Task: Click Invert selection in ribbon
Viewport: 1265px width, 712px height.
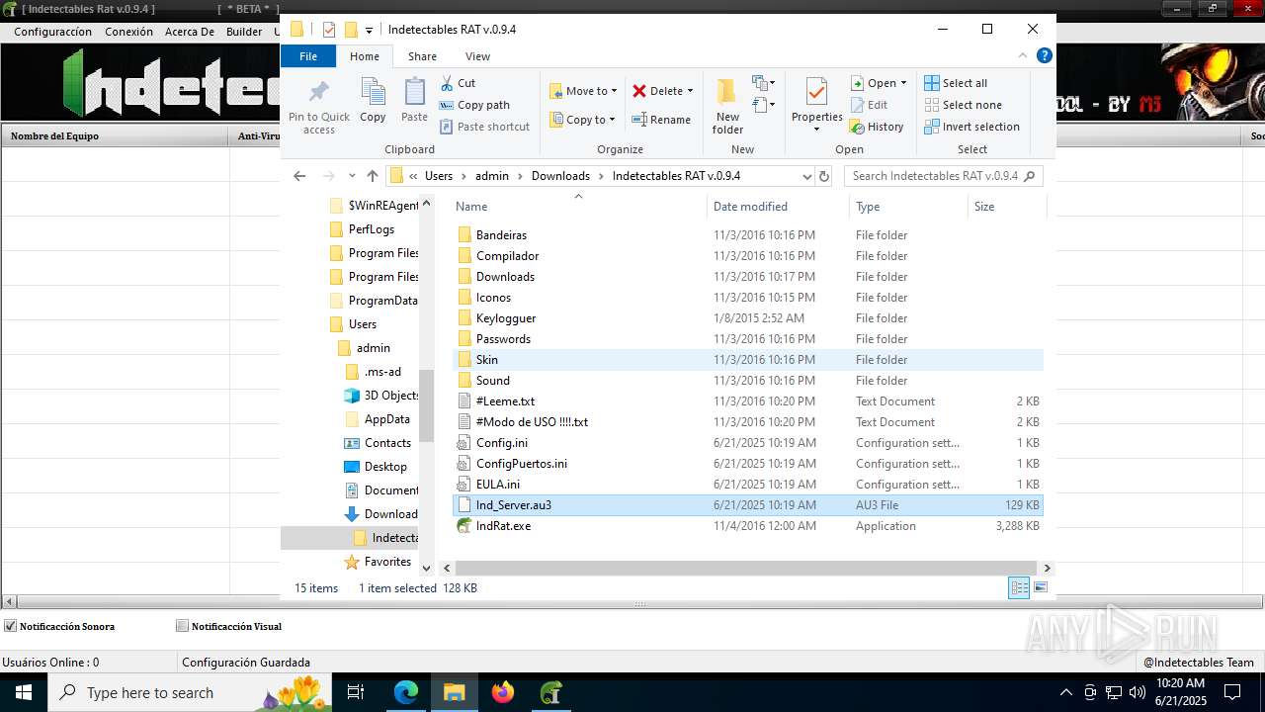Action: point(971,127)
